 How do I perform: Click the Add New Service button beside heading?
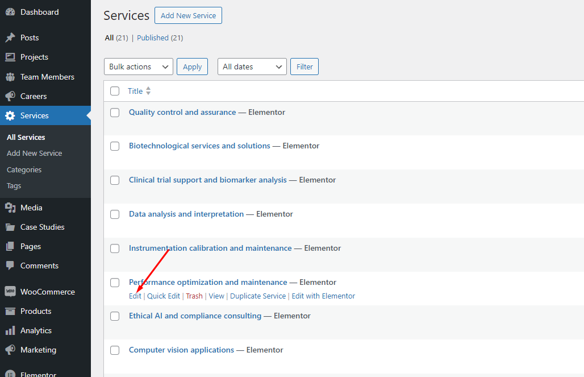click(x=188, y=16)
